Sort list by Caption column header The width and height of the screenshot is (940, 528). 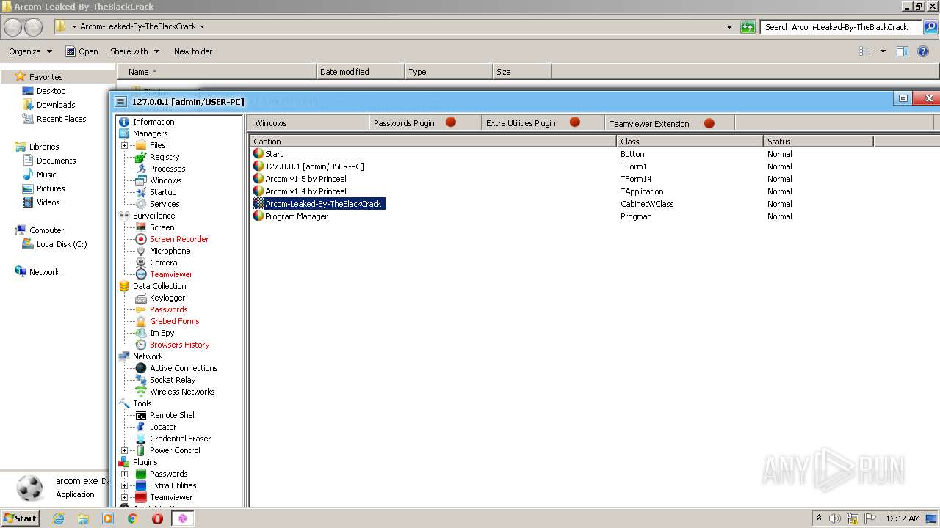(x=433, y=142)
